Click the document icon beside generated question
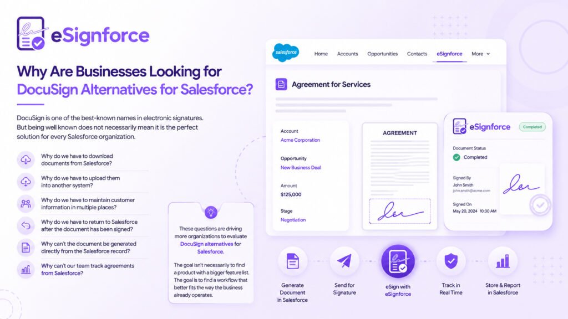The image size is (568, 319). 26,248
